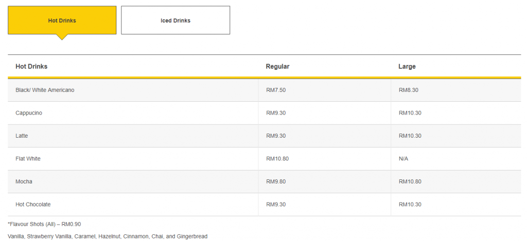Click the Mocha drink name

pyautogui.click(x=24, y=181)
